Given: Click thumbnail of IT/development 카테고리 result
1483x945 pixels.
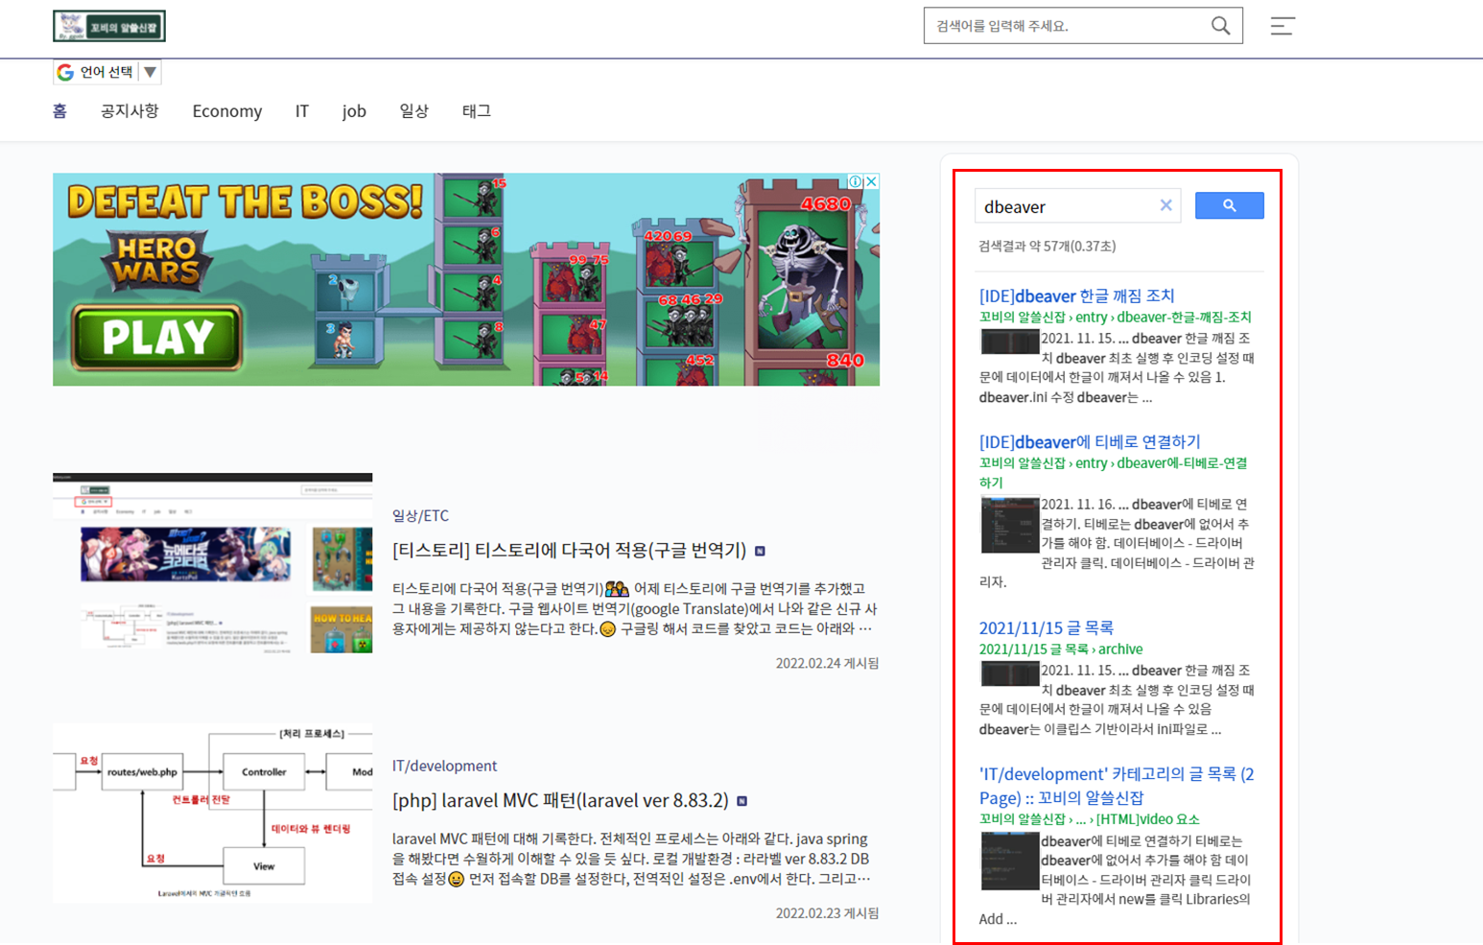Looking at the screenshot, I should click(x=1009, y=861).
